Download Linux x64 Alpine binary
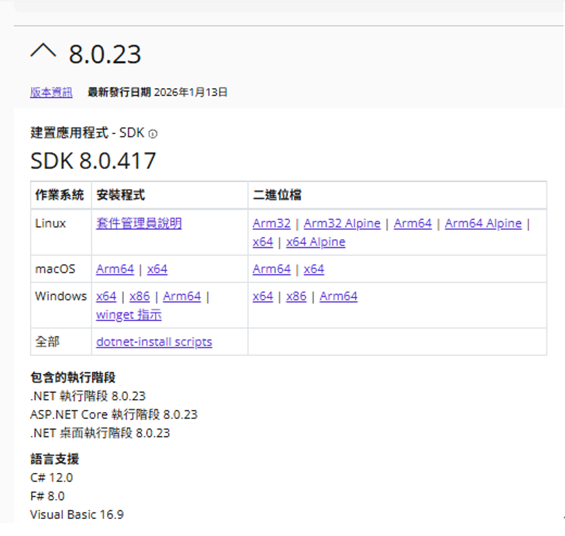The height and width of the screenshot is (536, 565). [316, 242]
